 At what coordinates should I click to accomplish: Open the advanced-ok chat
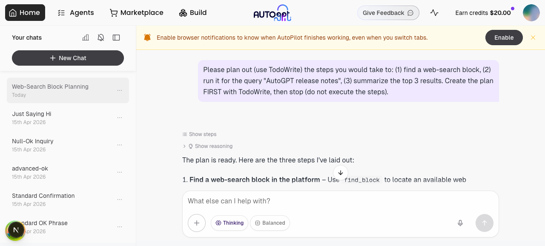tap(68, 172)
